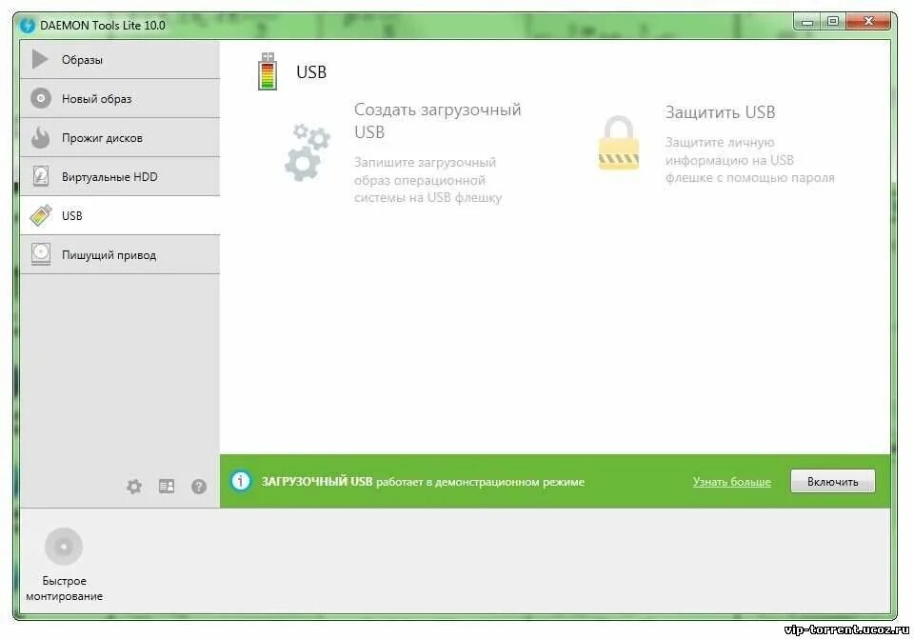Viewport: 914px width, 639px height.
Task: Click the play icon beside Образы
Action: (x=40, y=59)
